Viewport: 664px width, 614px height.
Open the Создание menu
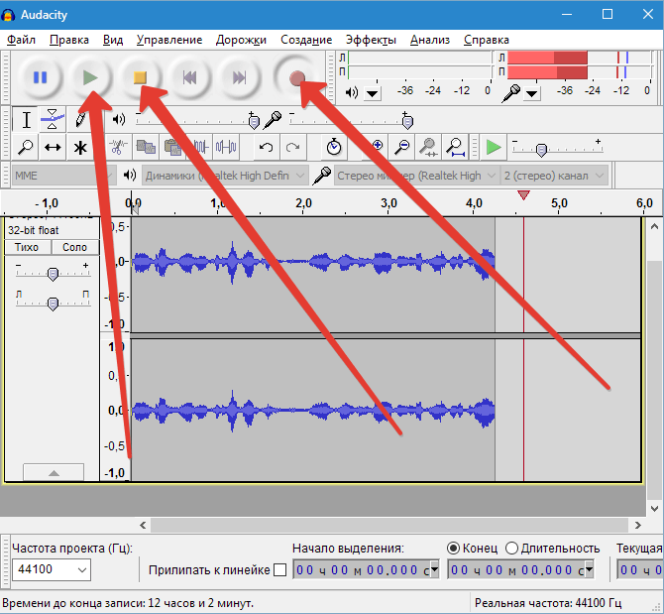pos(306,40)
